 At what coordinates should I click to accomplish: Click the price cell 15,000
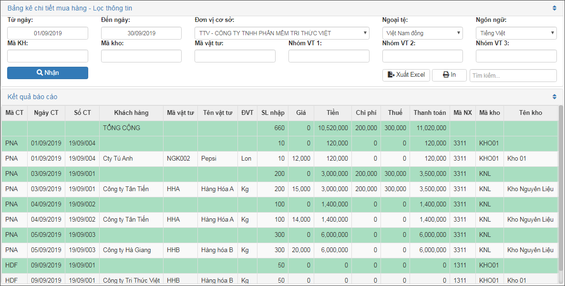[301, 189]
